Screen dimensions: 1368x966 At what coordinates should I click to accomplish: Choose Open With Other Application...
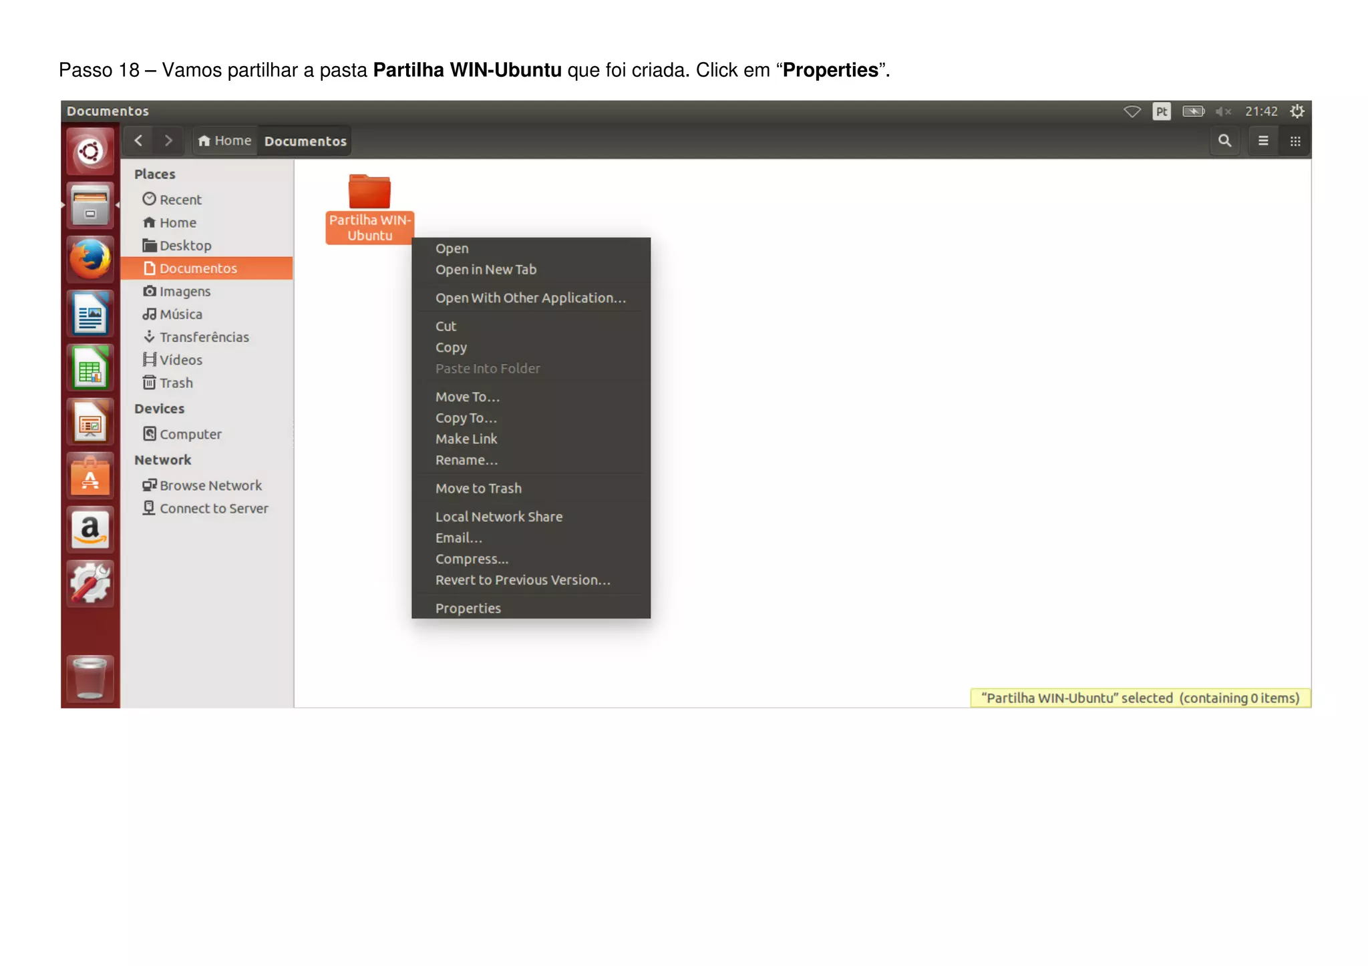tap(531, 298)
